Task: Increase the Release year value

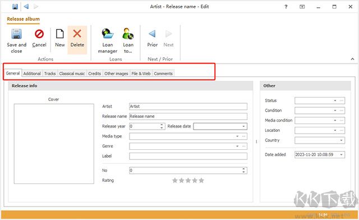Action: point(162,125)
